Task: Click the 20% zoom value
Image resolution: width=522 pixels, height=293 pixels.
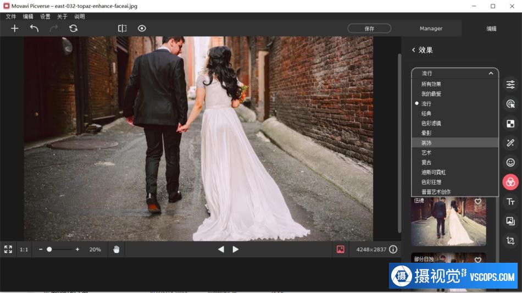Action: 95,250
